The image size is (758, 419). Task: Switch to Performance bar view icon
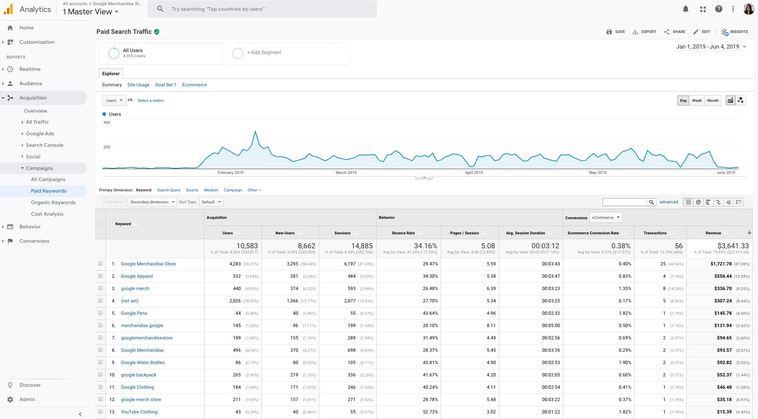(x=708, y=202)
